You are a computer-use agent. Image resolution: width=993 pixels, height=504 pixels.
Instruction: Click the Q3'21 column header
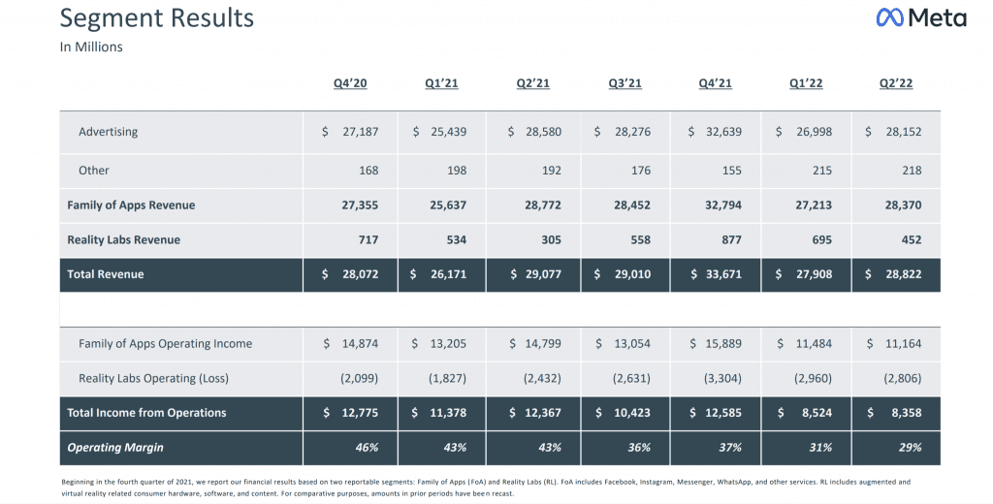point(625,83)
